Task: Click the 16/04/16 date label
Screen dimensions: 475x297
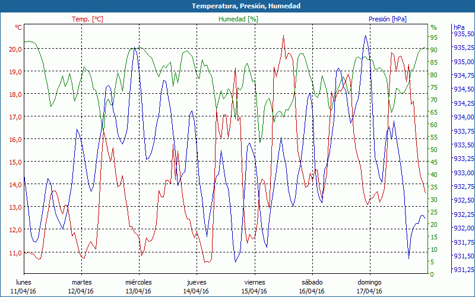Action: coord(312,291)
